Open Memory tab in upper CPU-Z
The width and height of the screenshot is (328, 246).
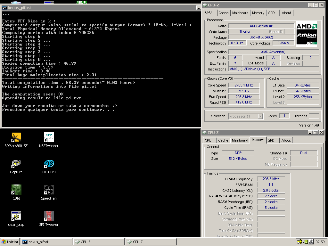[258, 13]
